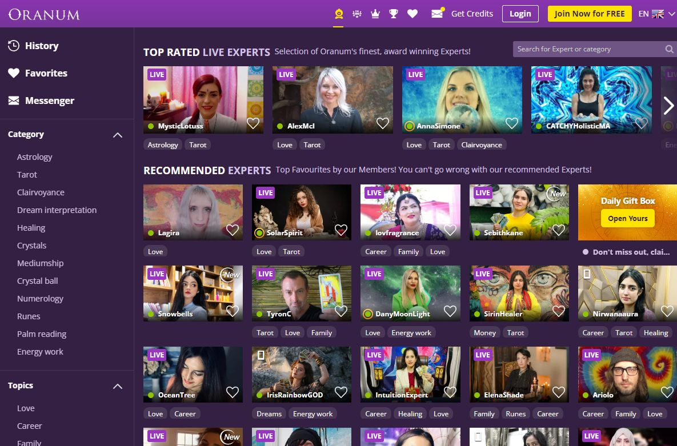Viewport: 677px width, 446px height.
Task: Open IntuitionExpert's live stream thumbnail
Action: tap(410, 375)
